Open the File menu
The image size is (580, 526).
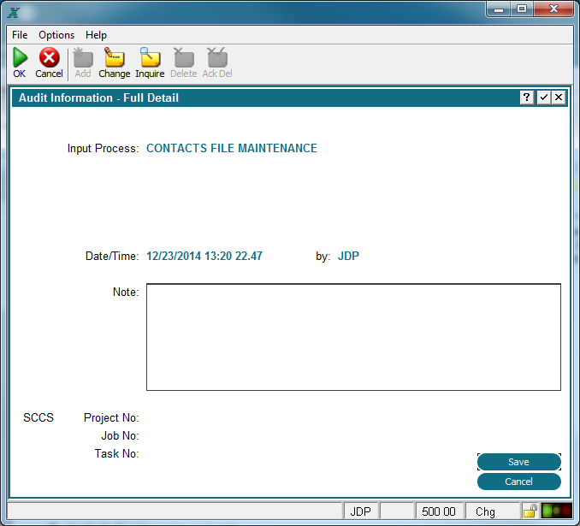pyautogui.click(x=20, y=35)
